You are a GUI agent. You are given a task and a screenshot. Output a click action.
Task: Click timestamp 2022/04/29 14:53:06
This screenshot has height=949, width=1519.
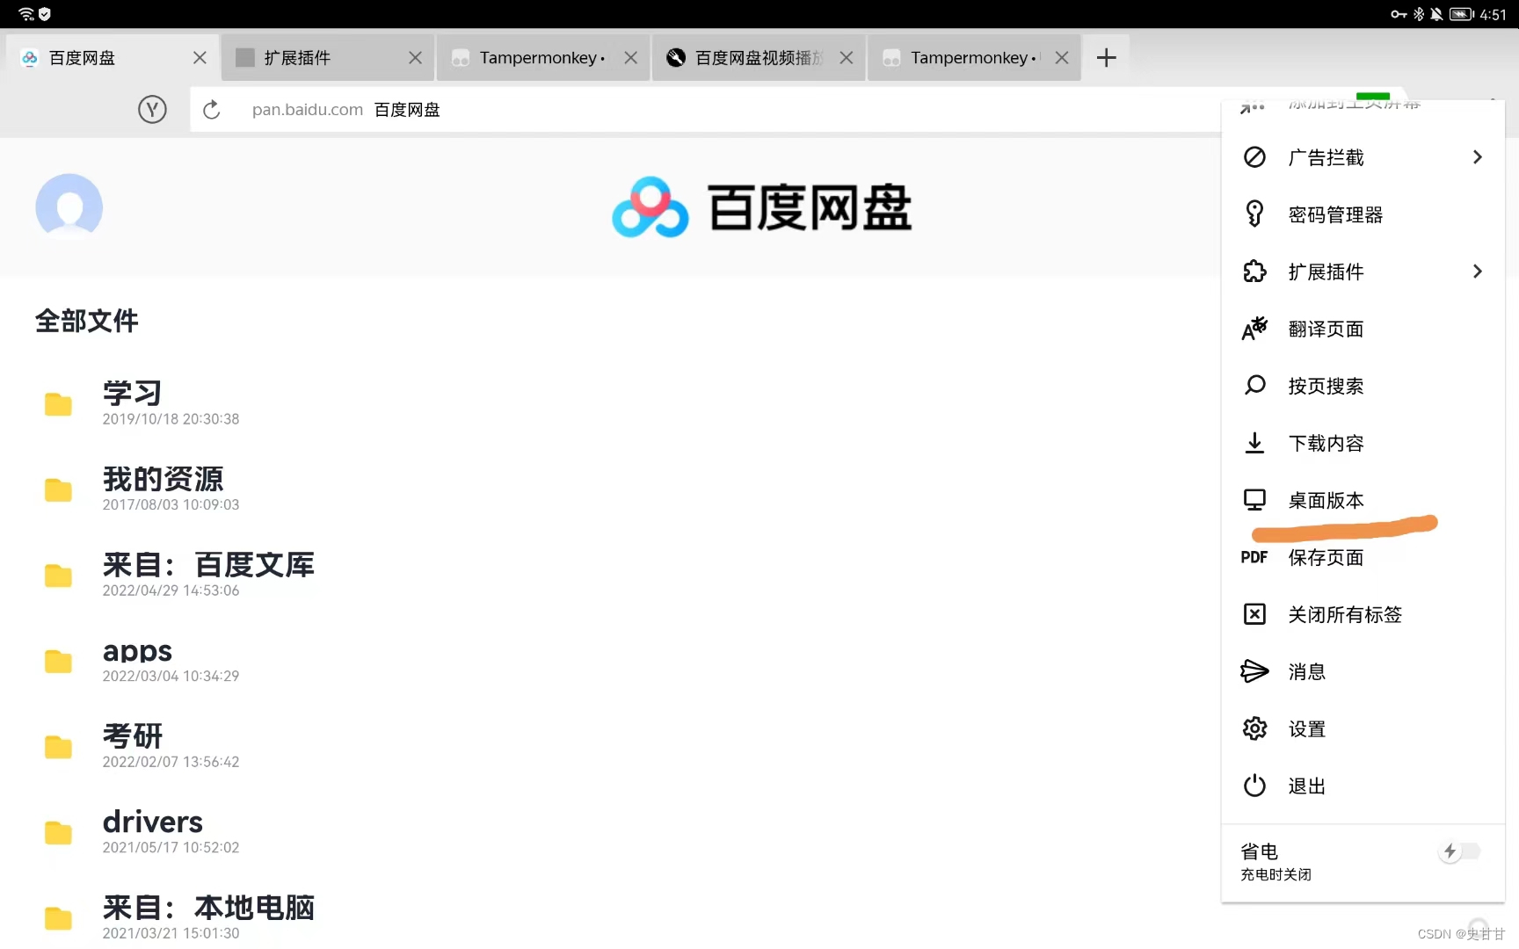171,590
